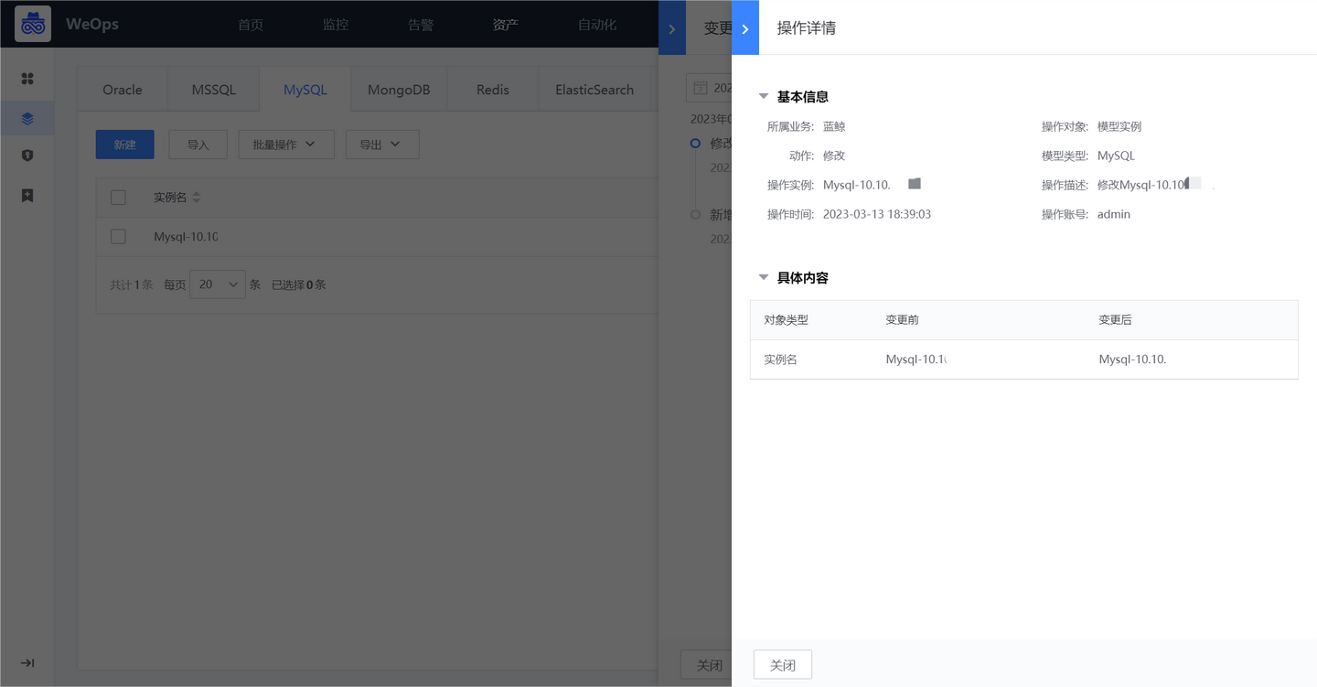Open 资产 in top navigation
Screen dimensions: 1317x687
pyautogui.click(x=506, y=25)
